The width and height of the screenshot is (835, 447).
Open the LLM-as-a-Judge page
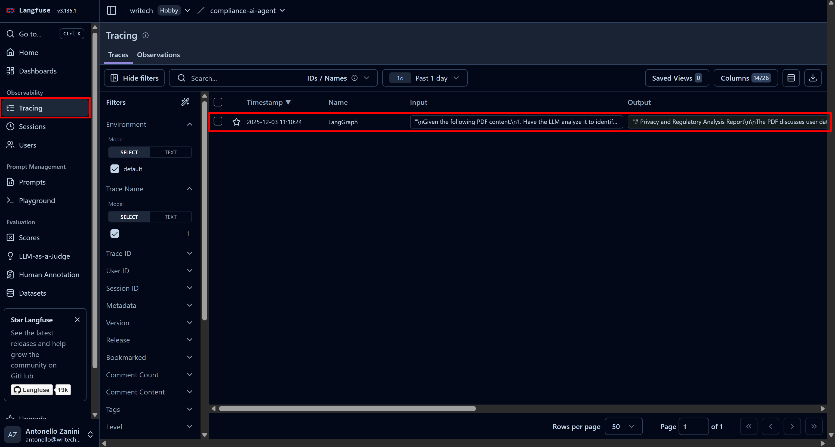(x=44, y=256)
